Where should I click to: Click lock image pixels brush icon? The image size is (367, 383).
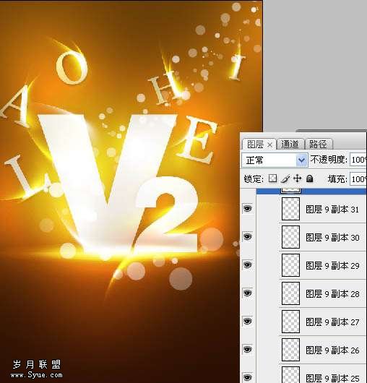tap(285, 178)
